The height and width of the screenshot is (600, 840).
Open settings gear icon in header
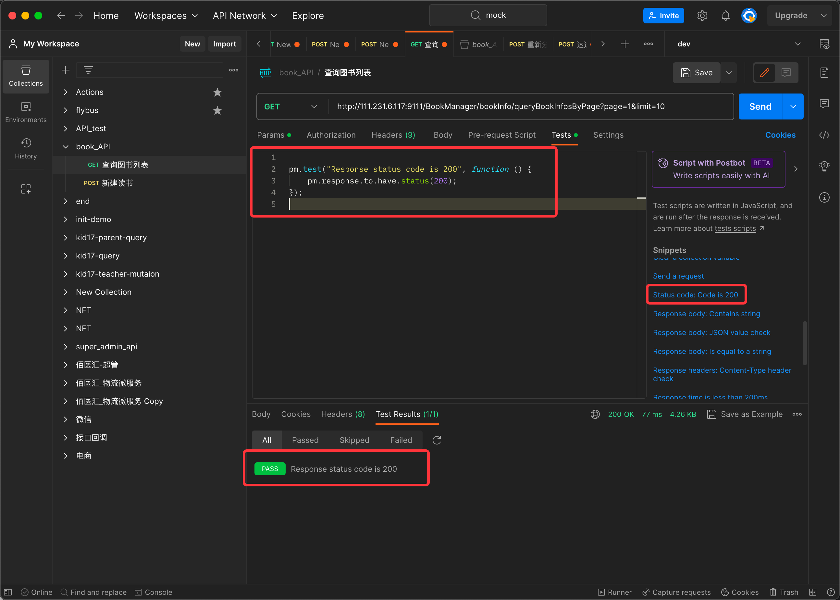click(702, 16)
